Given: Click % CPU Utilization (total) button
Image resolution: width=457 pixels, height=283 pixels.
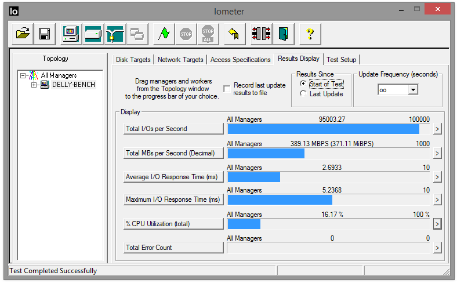Looking at the screenshot, I should coord(173,224).
